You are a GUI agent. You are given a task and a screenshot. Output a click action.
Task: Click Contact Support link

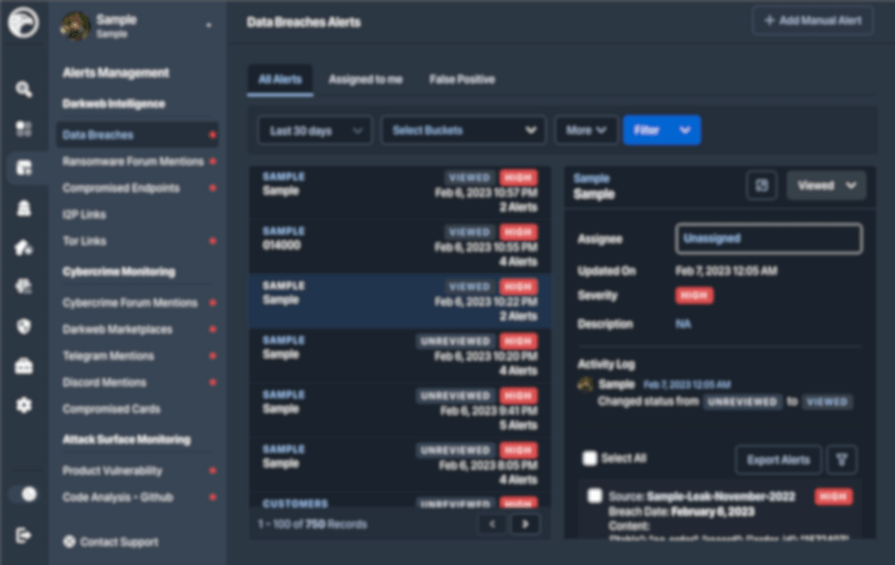[111, 542]
